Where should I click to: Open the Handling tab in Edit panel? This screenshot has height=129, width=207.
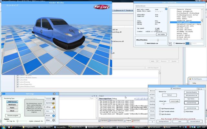(152, 104)
